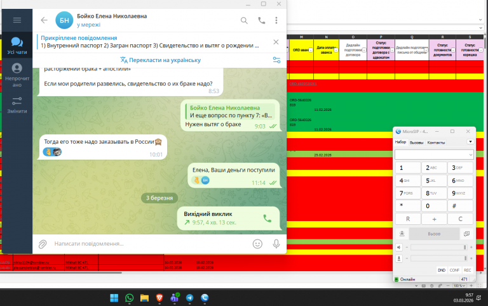Click Перекласти на українську translate link

tap(160, 60)
